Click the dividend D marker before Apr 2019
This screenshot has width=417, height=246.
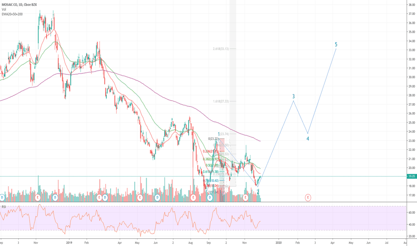tap(105, 197)
